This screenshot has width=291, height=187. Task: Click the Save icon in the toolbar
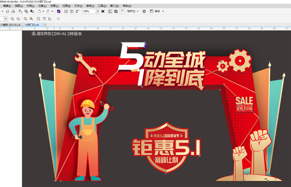click(8, 11)
